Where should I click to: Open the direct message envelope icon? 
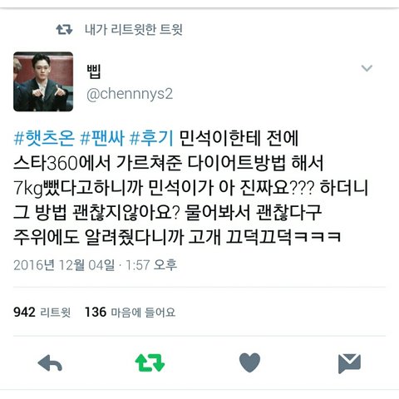point(349,363)
